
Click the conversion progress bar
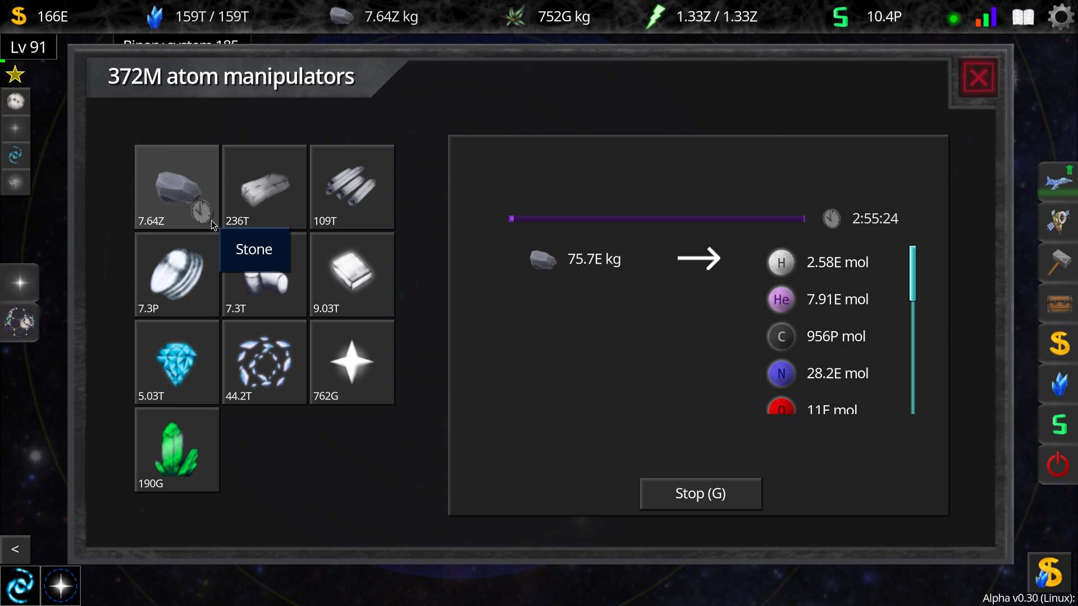pyautogui.click(x=657, y=218)
